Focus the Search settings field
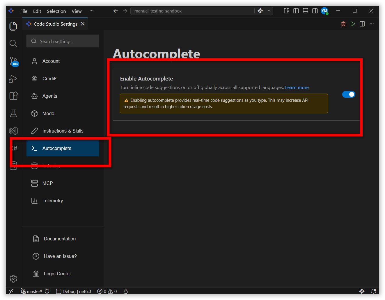 tap(63, 41)
